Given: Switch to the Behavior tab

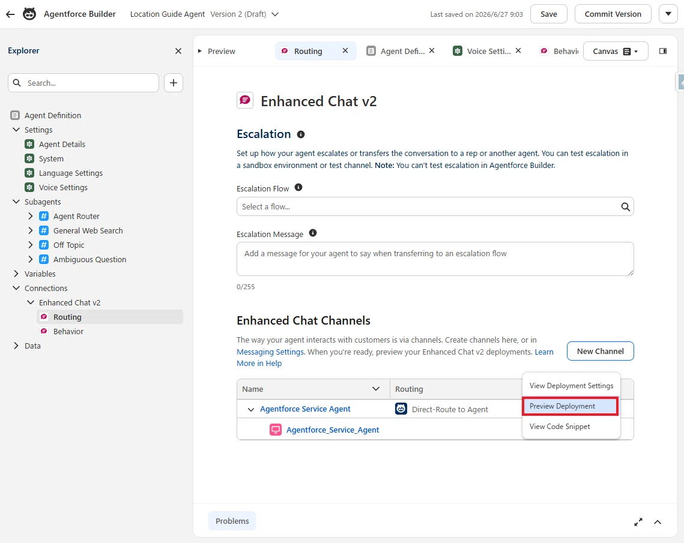Looking at the screenshot, I should click(559, 51).
